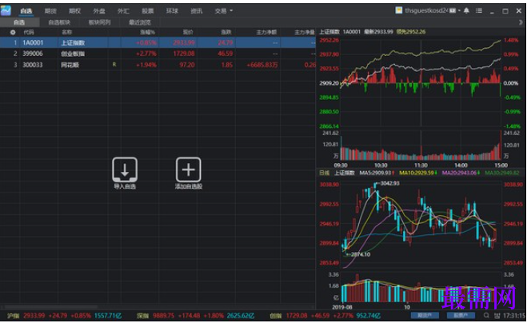Image resolution: width=531 pixels, height=323 pixels.
Task: Click the 股票户 button in the status bar
Action: click(460, 316)
